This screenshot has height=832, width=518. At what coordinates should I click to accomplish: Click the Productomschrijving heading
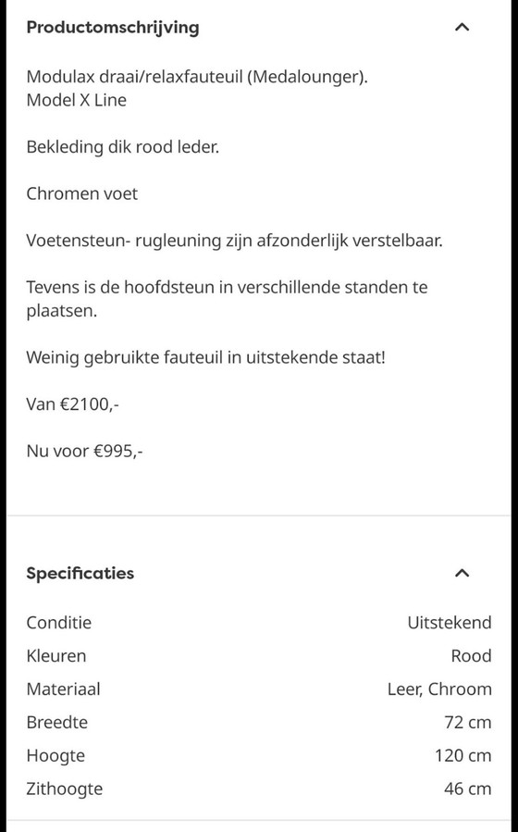[113, 28]
